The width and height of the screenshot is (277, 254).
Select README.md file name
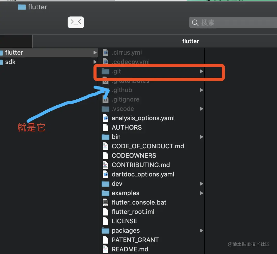point(130,249)
